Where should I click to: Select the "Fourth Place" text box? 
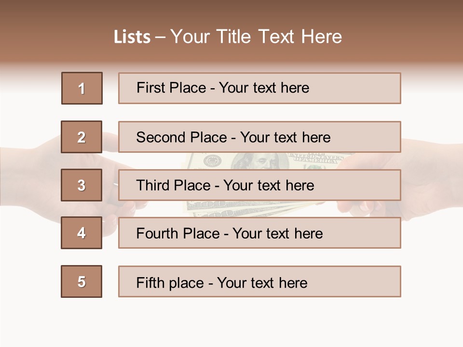click(259, 233)
